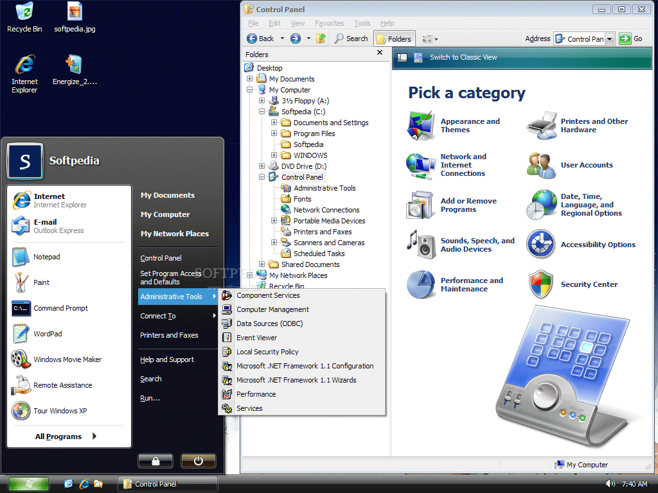This screenshot has width=658, height=493.
Task: Select Fonts in folder tree
Action: (x=302, y=199)
